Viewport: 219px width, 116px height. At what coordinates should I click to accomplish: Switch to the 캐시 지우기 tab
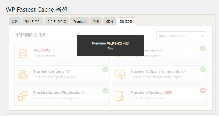tap(33, 22)
